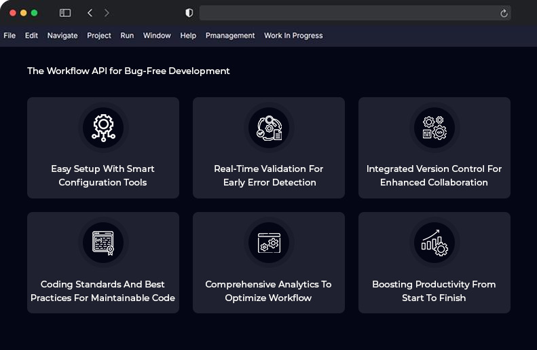Select the Project menu item
Image resolution: width=537 pixels, height=350 pixels.
(99, 35)
